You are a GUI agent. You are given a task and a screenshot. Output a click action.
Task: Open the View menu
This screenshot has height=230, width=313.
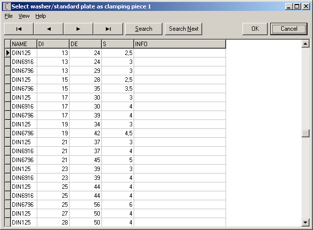click(x=24, y=16)
